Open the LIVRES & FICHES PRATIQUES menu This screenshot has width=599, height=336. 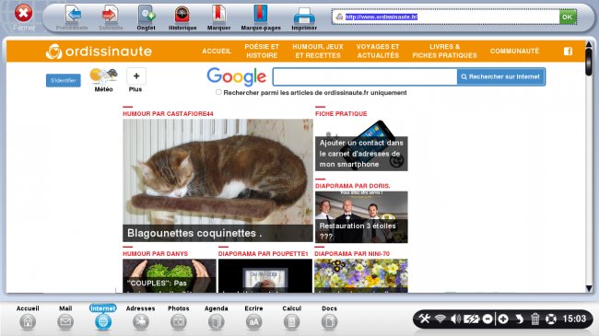tap(445, 51)
